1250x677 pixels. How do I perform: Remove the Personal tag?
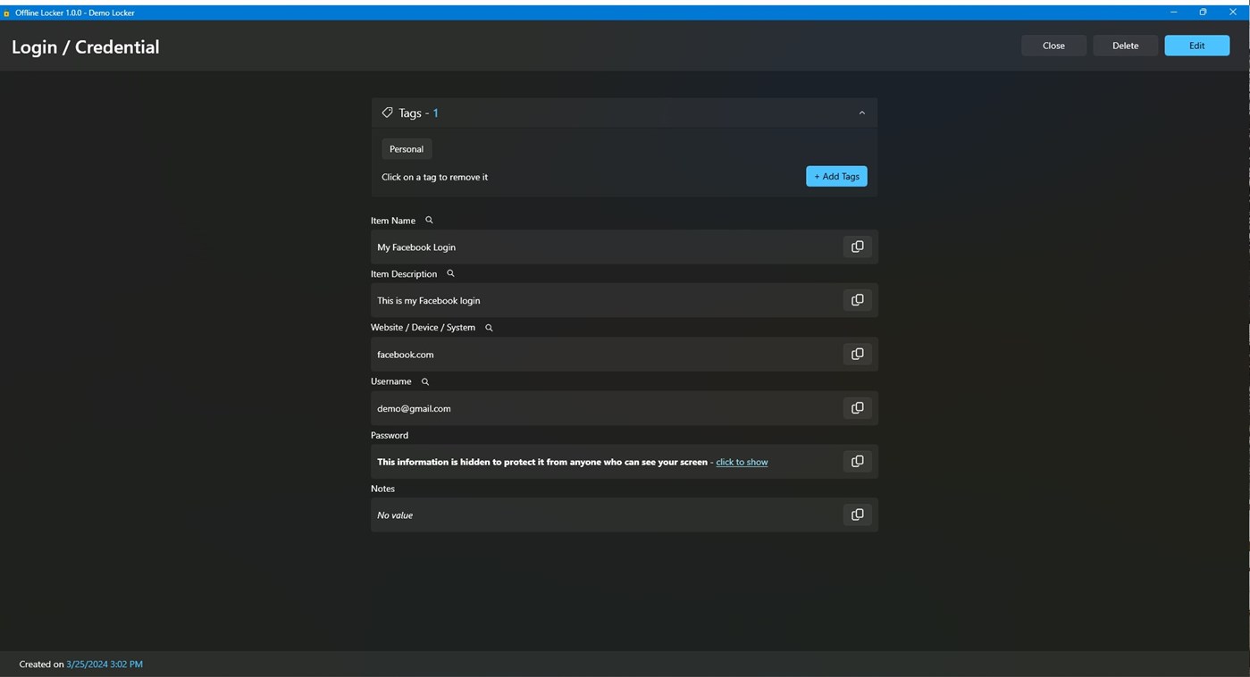coord(407,149)
